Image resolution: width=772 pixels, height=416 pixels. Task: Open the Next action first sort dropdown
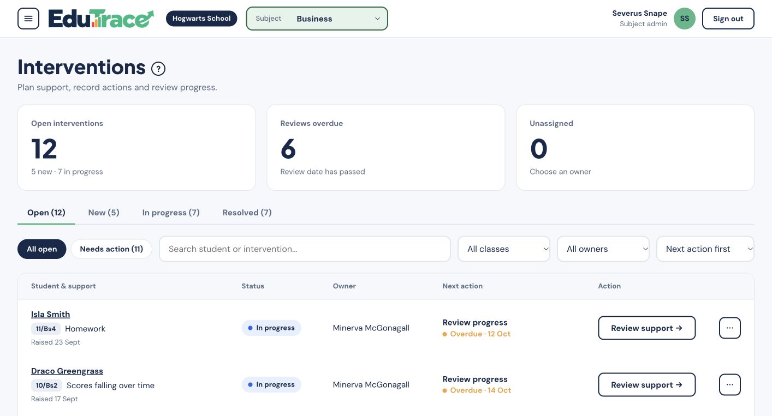click(x=705, y=249)
